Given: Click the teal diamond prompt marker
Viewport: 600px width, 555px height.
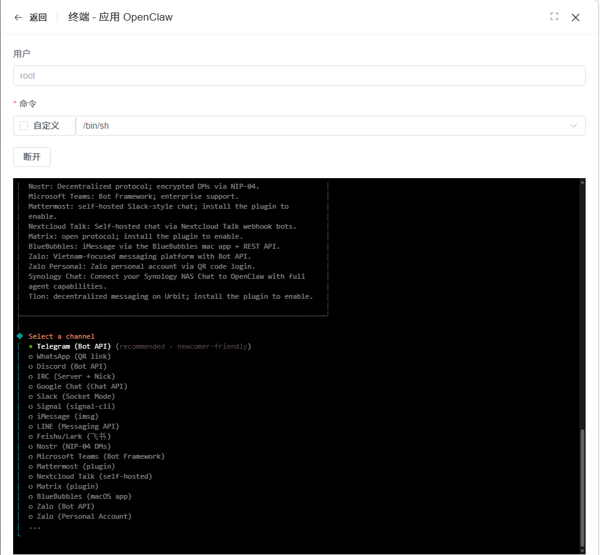Looking at the screenshot, I should (20, 336).
